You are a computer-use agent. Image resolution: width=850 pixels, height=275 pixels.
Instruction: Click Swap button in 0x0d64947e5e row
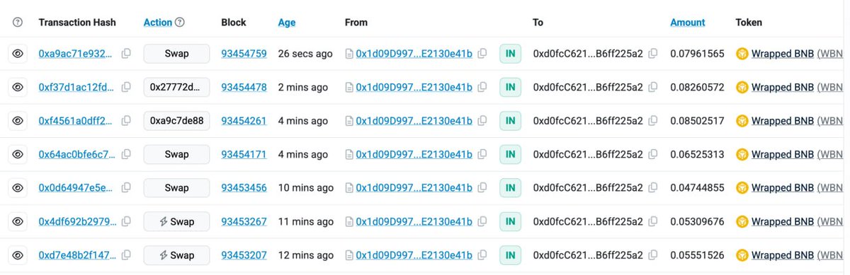(177, 188)
